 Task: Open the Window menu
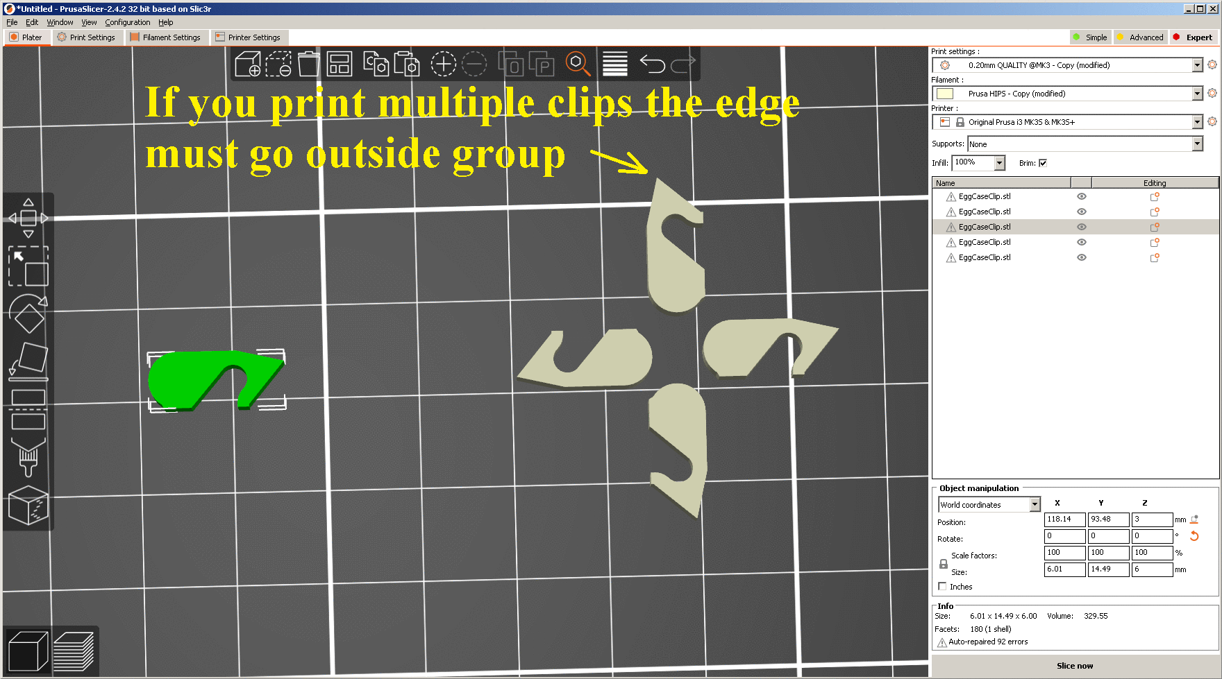pyautogui.click(x=60, y=22)
